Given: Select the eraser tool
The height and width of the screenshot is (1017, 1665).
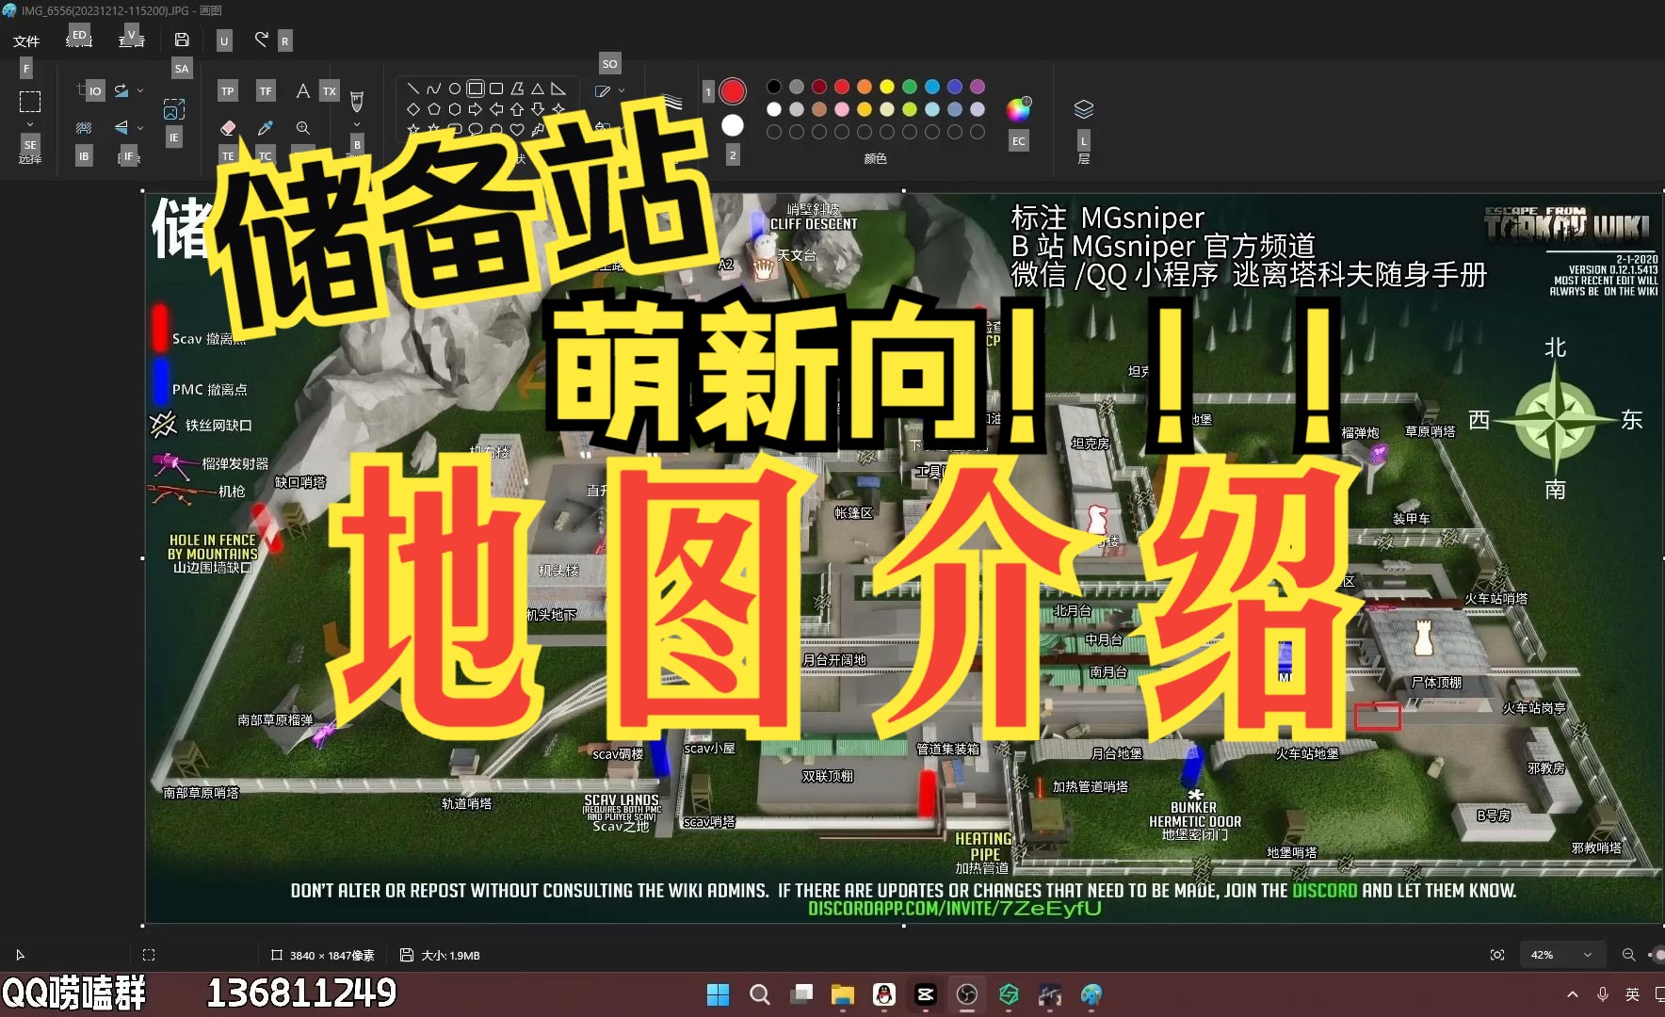Looking at the screenshot, I should tap(228, 128).
